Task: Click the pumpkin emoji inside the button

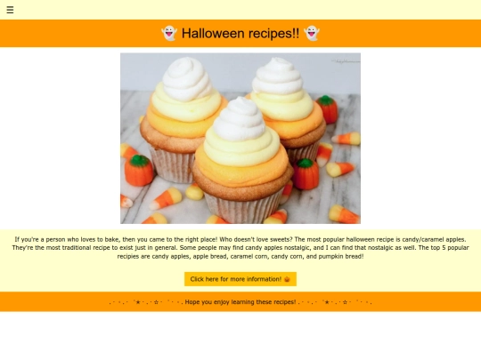Action: [287, 279]
